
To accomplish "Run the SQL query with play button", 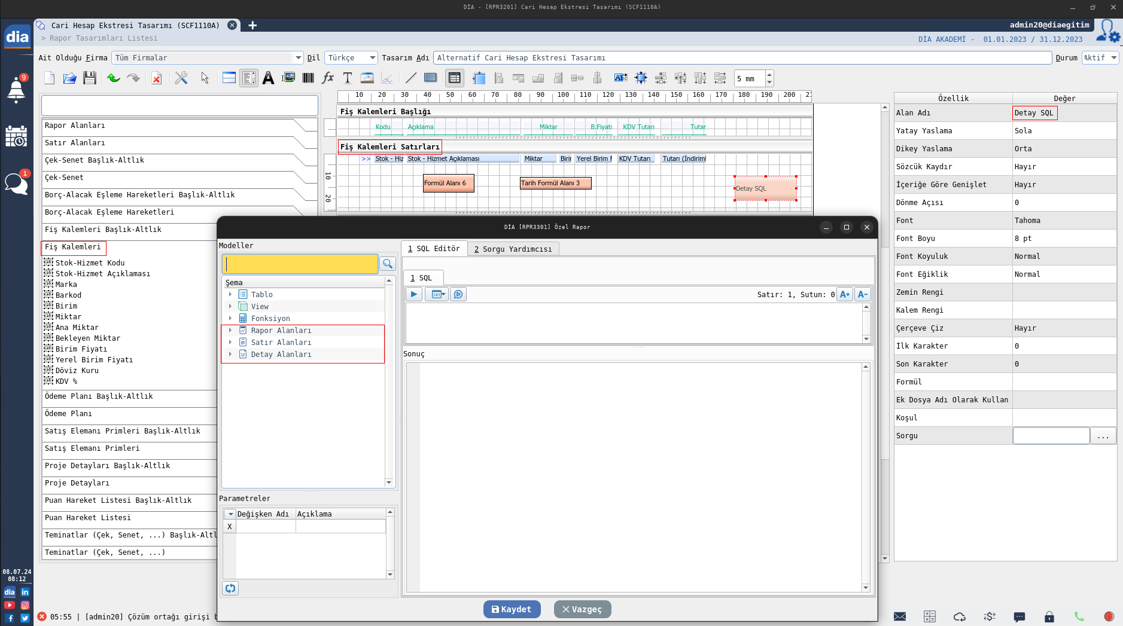I will pos(413,294).
